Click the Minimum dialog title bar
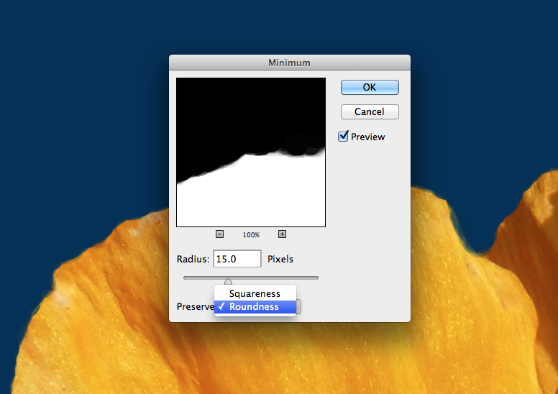Viewport: 558px width, 394px height. tap(289, 63)
